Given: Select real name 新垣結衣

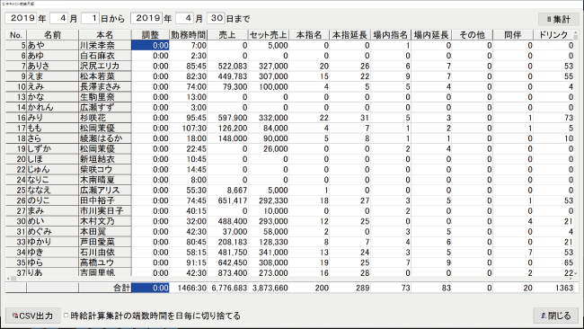Looking at the screenshot, I should (104, 159).
